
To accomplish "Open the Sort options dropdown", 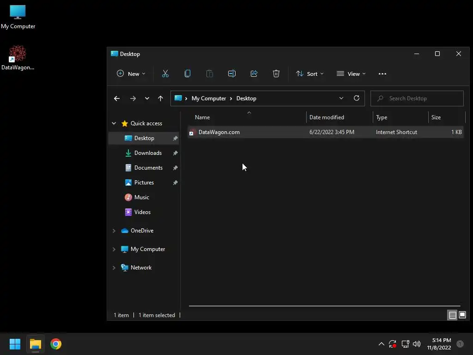I will [309, 73].
